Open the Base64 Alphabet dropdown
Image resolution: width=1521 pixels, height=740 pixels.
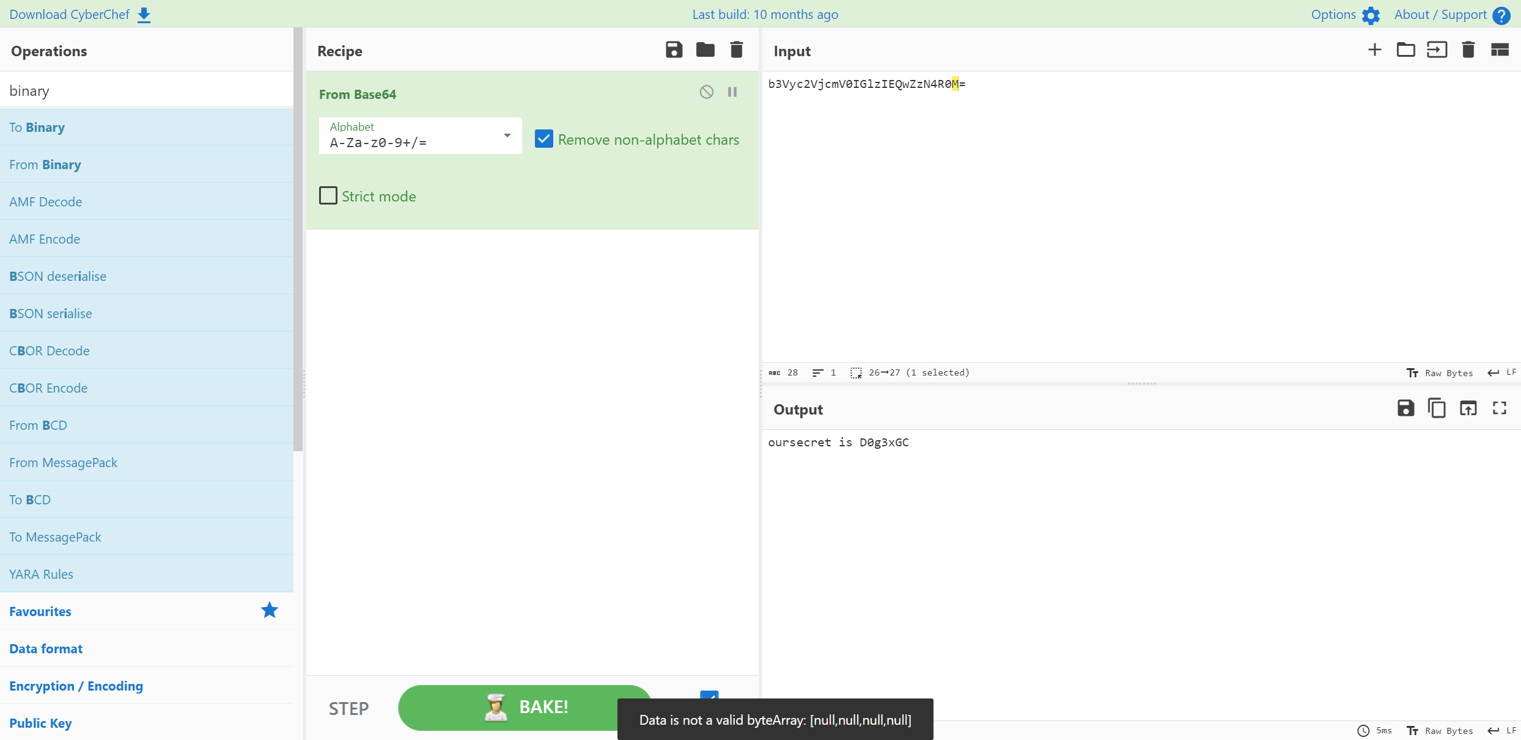[507, 136]
